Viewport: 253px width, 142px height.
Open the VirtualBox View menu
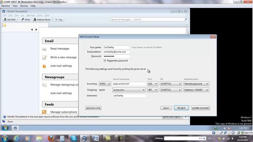click(15, 6)
